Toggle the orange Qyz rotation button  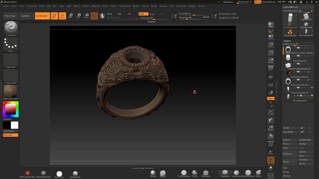point(271,98)
